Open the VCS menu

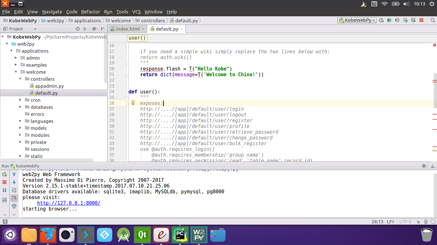coord(136,12)
